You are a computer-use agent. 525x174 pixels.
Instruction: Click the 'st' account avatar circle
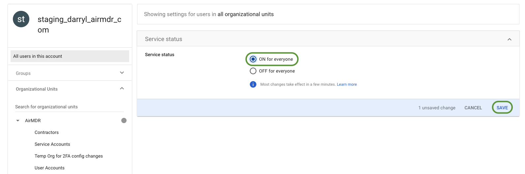click(x=21, y=19)
